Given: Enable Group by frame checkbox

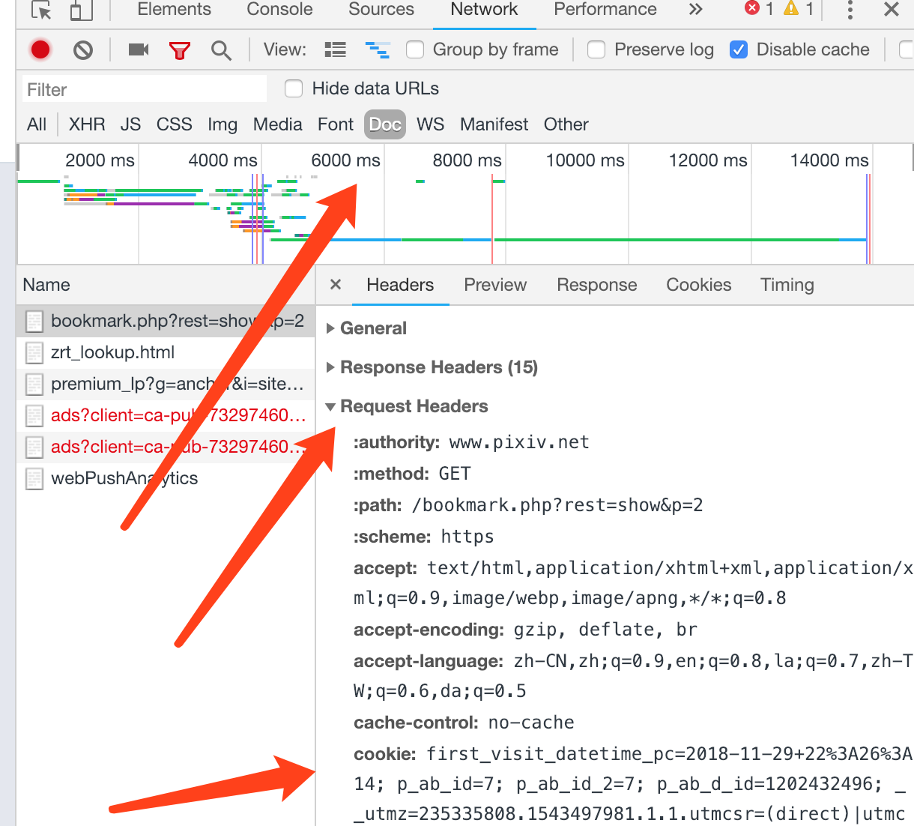Looking at the screenshot, I should [x=415, y=49].
